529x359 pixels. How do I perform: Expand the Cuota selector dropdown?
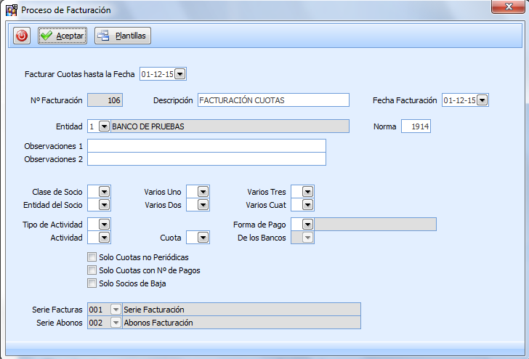pyautogui.click(x=203, y=238)
